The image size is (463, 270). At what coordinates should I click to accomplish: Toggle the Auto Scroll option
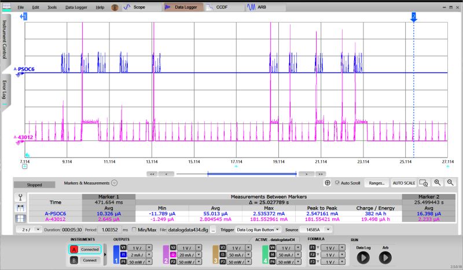point(348,183)
